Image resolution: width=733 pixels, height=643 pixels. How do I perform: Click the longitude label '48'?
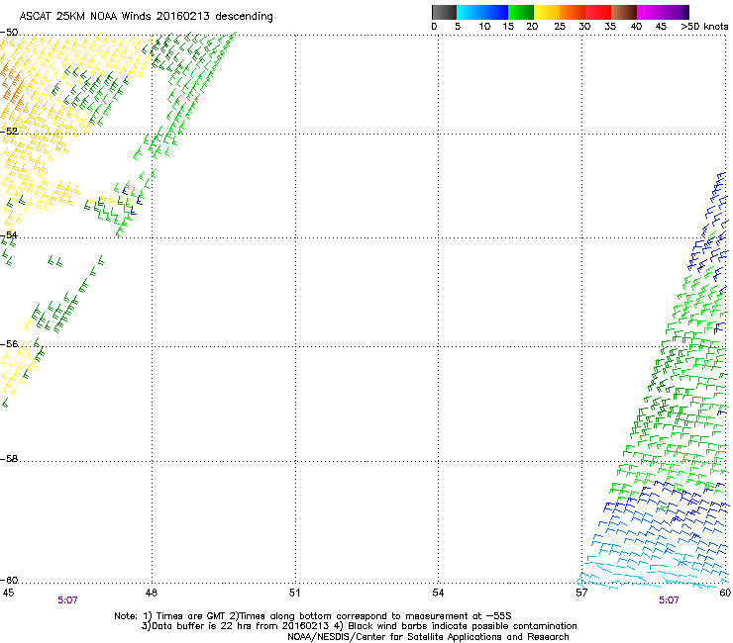(x=152, y=593)
